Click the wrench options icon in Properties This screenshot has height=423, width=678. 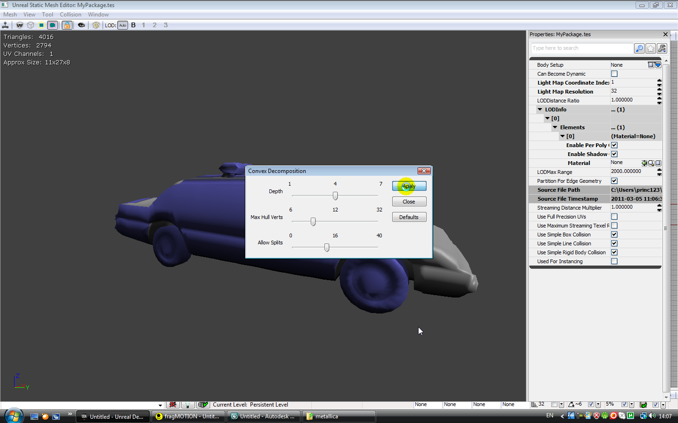(662, 48)
